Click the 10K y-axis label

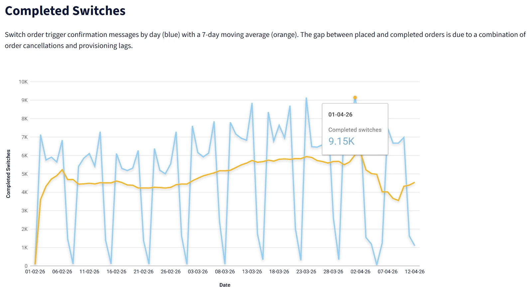click(x=23, y=82)
